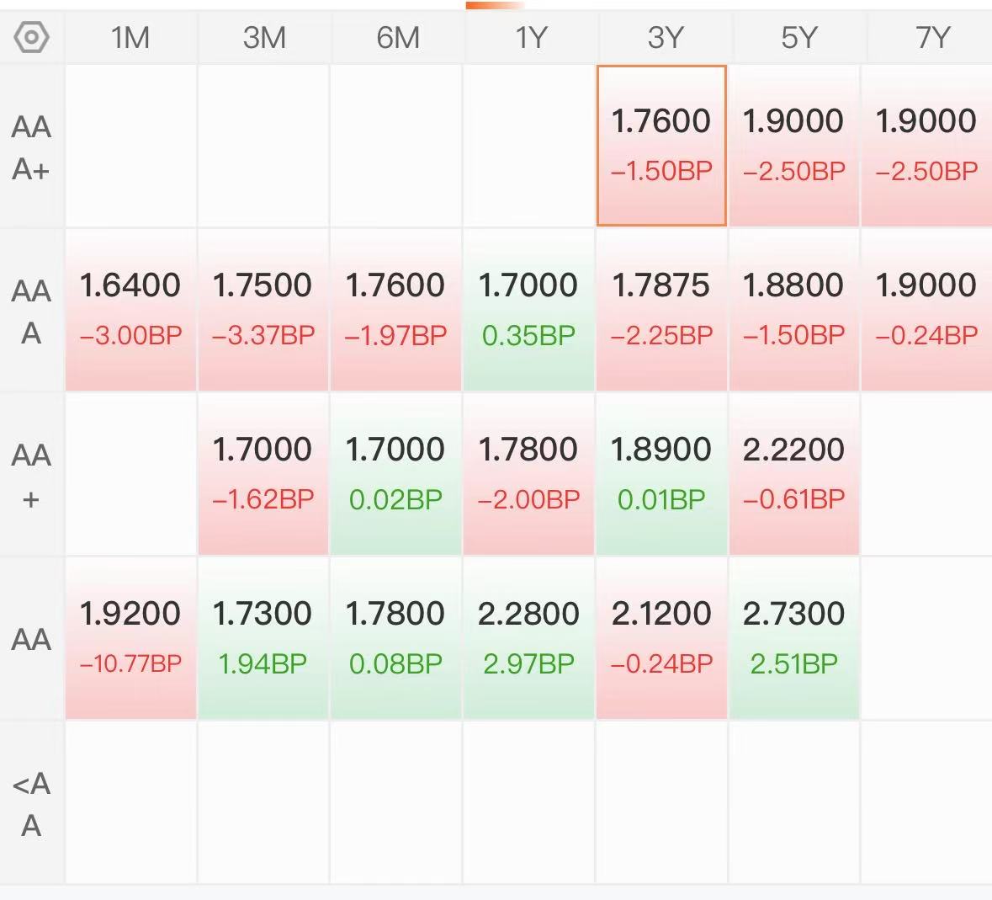Open the hexagon settings icon

pyautogui.click(x=31, y=37)
